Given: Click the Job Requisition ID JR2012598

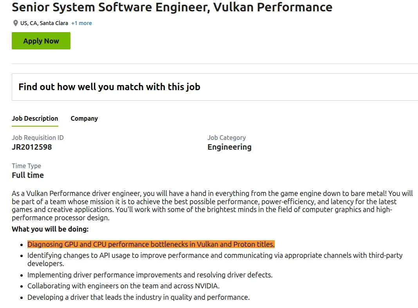Looking at the screenshot, I should (31, 147).
